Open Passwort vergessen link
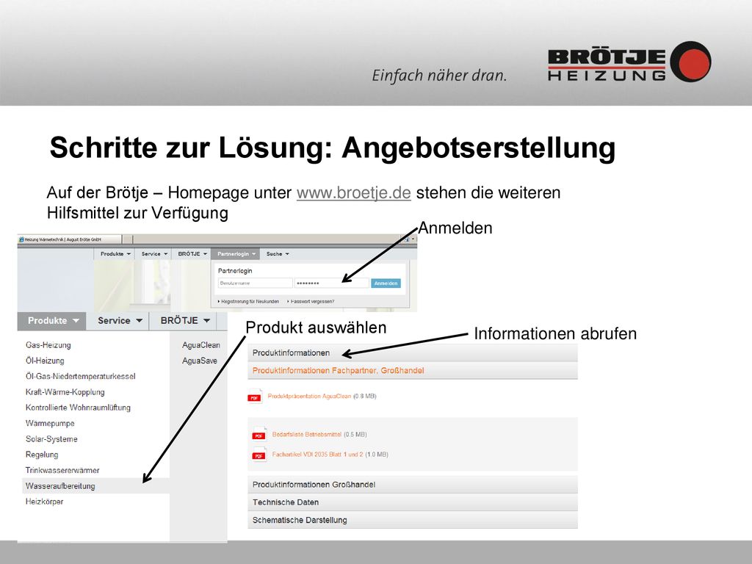 (311, 302)
